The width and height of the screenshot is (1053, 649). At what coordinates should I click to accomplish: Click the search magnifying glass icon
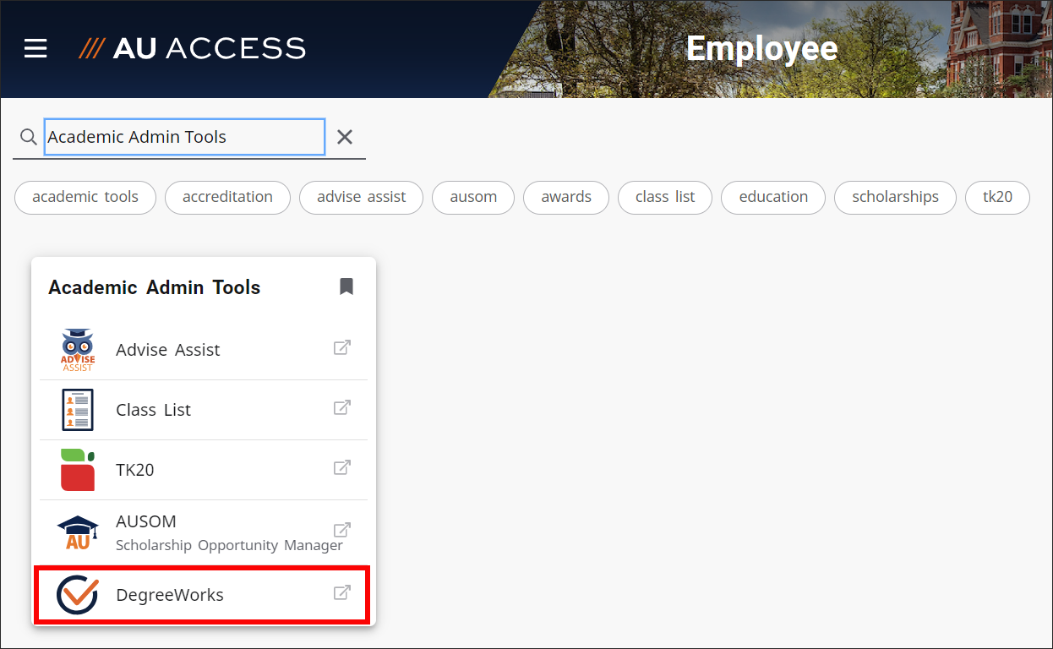28,136
